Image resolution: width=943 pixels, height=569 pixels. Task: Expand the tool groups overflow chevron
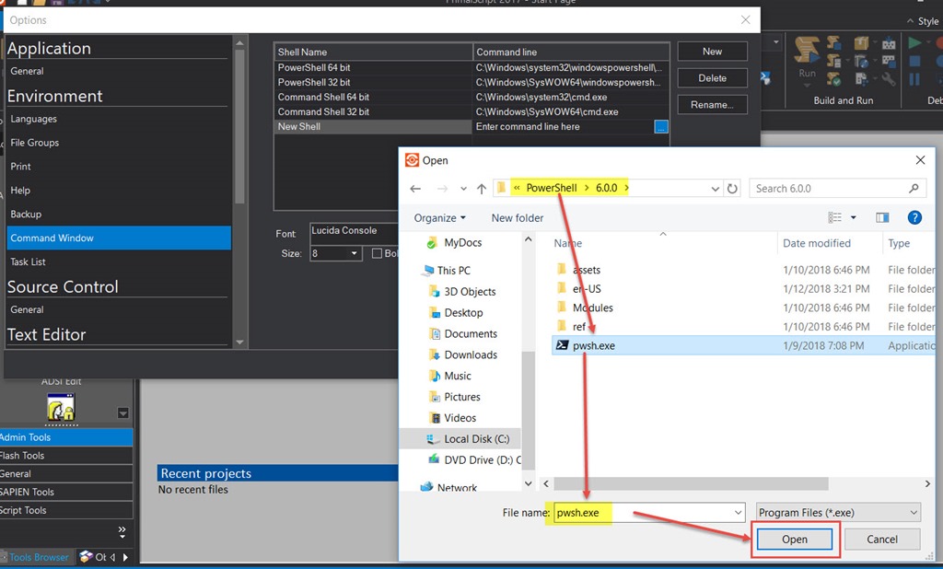122,531
